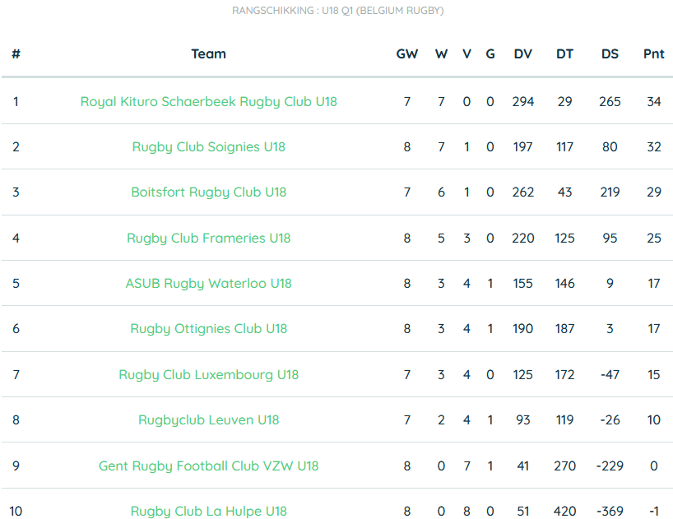Click the # rank column header
Screen dimensions: 673x519
pyautogui.click(x=16, y=53)
